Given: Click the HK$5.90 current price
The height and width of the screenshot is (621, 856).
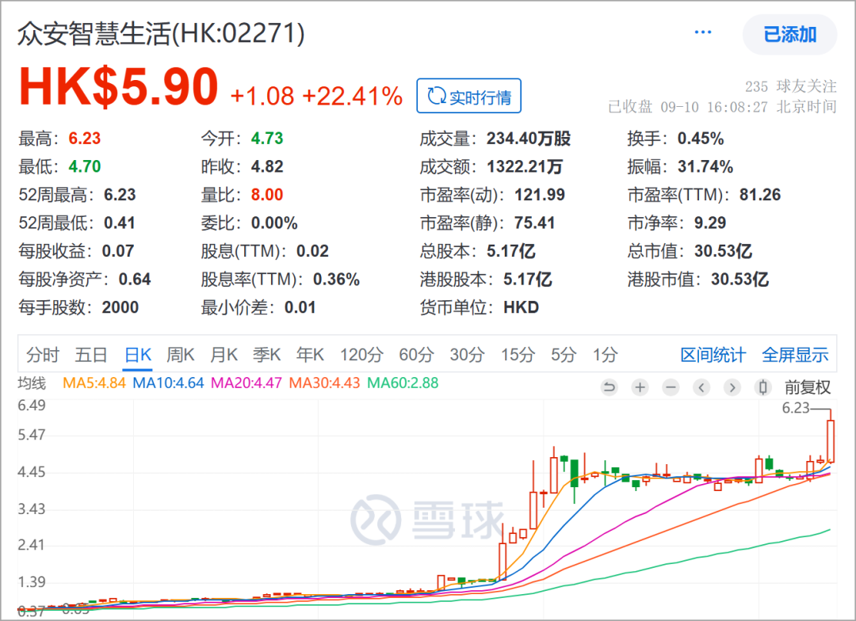Looking at the screenshot, I should click(118, 86).
